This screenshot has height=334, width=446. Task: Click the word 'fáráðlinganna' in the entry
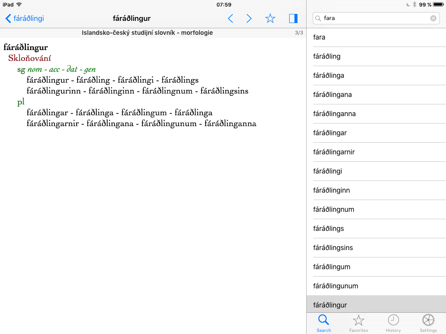coord(230,124)
